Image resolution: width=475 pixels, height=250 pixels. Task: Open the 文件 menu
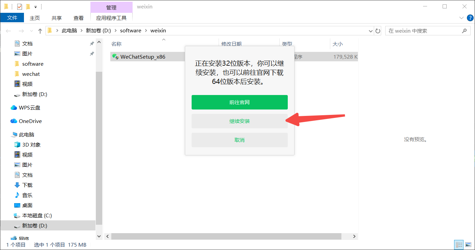12,18
